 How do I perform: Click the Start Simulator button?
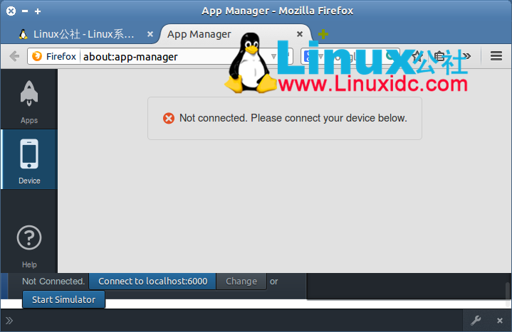(63, 299)
